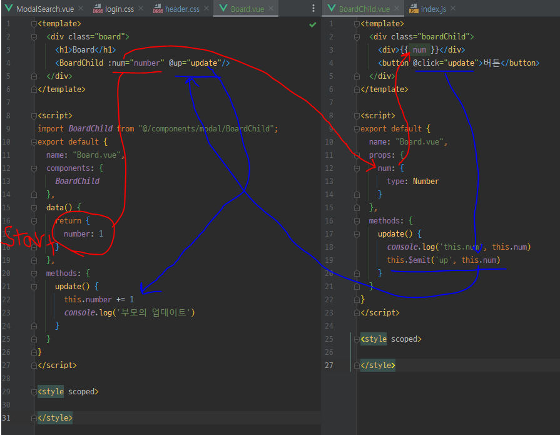This screenshot has width=560, height=435.
Task: Click the :num="number" binding in Board.vue
Action: point(136,63)
